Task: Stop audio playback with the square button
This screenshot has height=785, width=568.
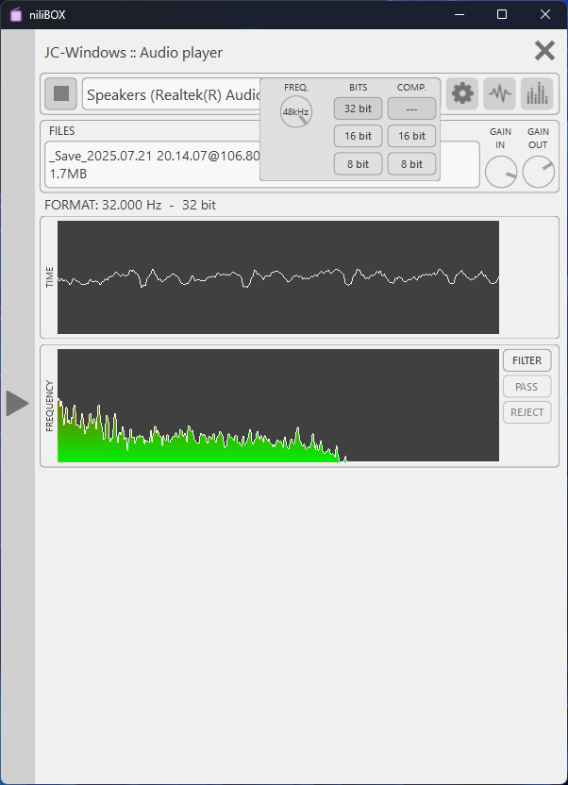Action: [x=61, y=93]
